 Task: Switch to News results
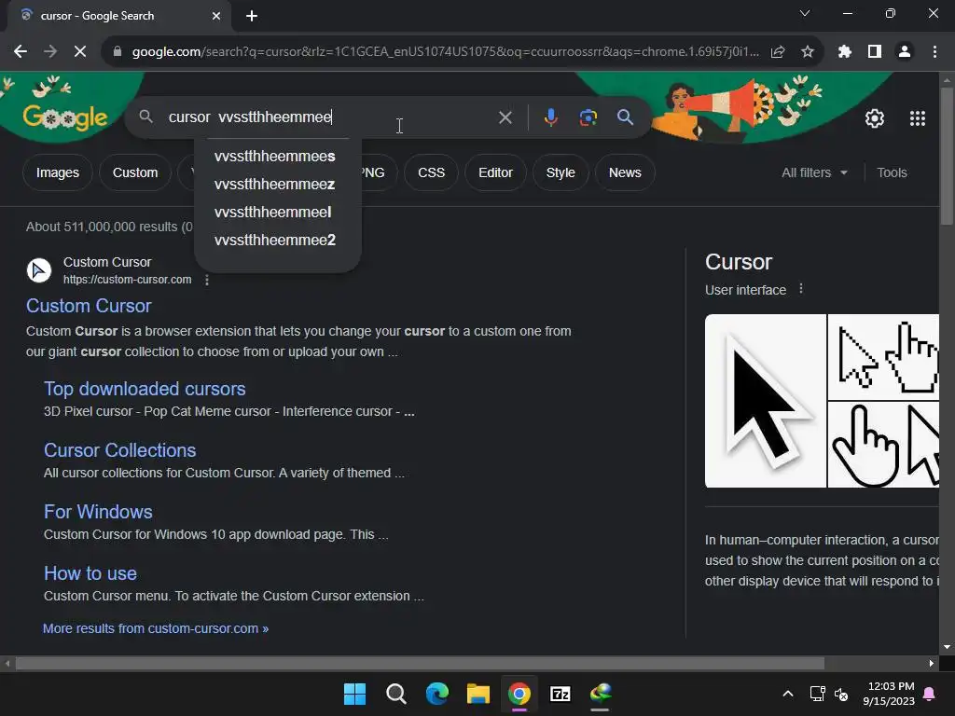pos(625,172)
